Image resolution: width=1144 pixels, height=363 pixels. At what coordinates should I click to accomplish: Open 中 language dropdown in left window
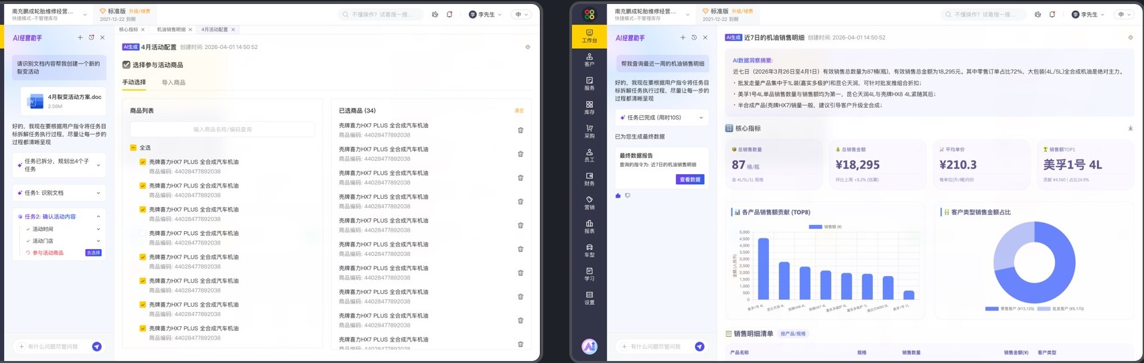click(x=521, y=14)
